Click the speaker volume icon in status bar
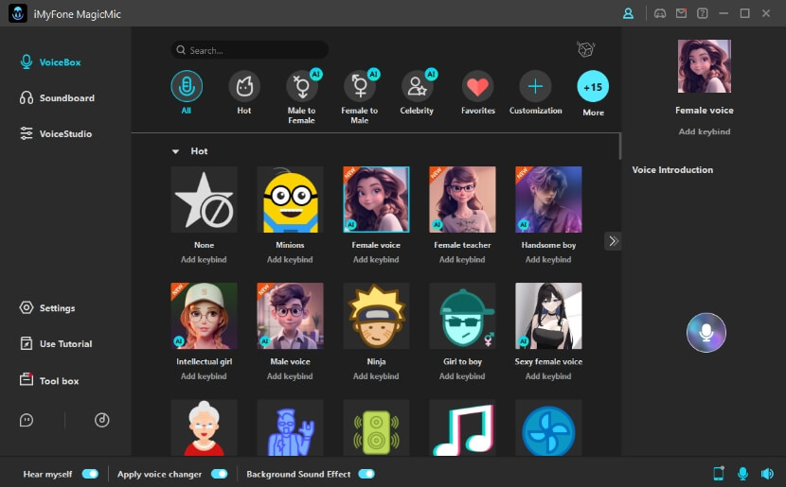 point(767,473)
